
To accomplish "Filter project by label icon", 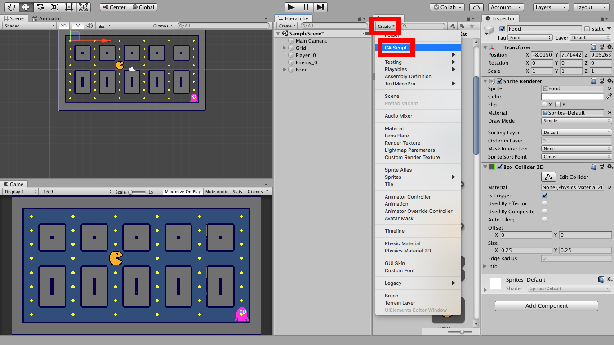I will [462, 26].
